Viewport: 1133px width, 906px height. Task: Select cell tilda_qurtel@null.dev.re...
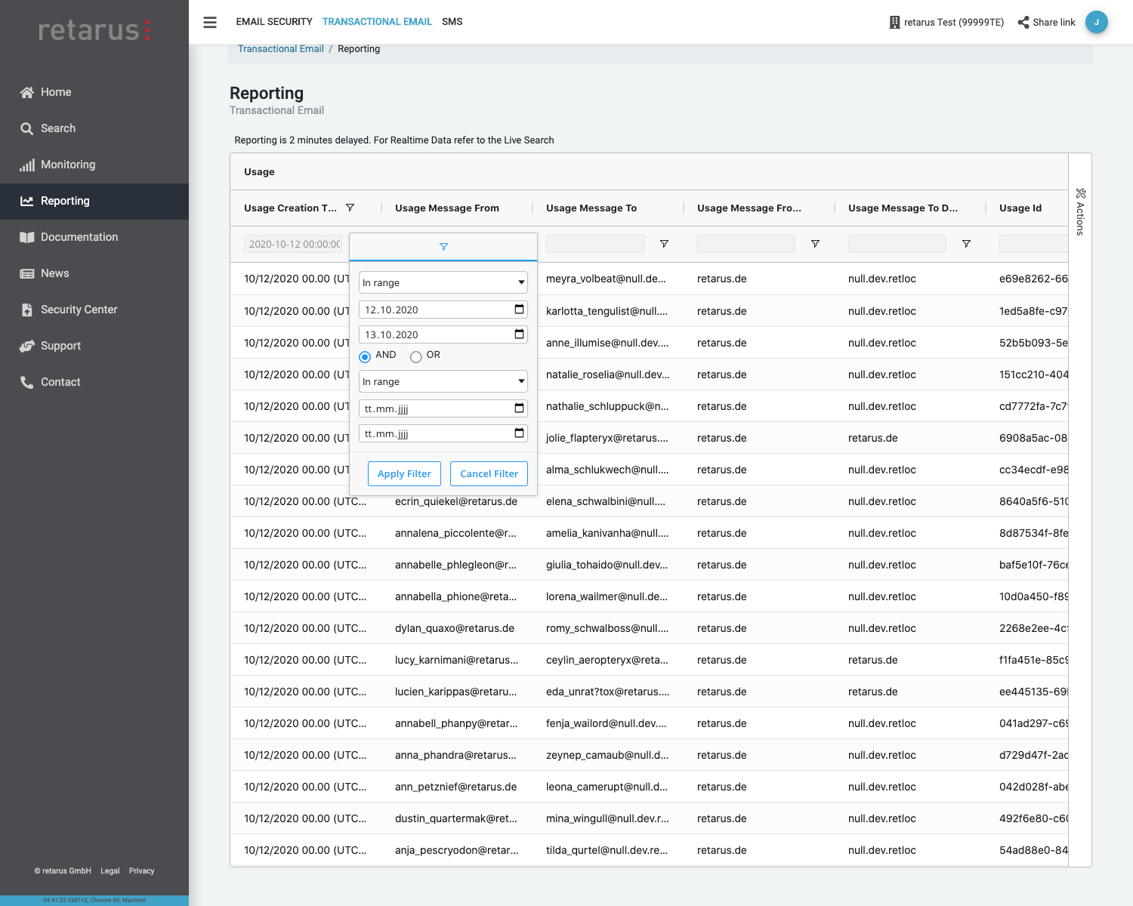(607, 850)
